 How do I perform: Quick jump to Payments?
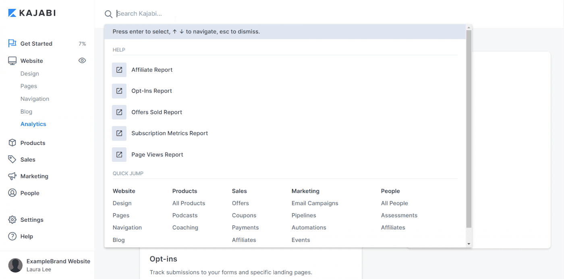[x=245, y=227]
